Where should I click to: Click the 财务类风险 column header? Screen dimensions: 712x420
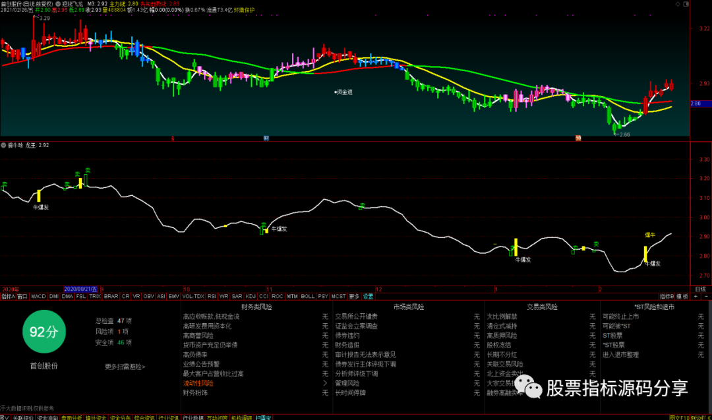256,307
